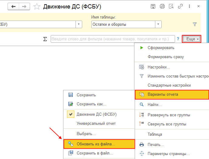Screen dimensions: 209x159
Task: Toggle Формировать сразу option
Action: tap(172, 57)
